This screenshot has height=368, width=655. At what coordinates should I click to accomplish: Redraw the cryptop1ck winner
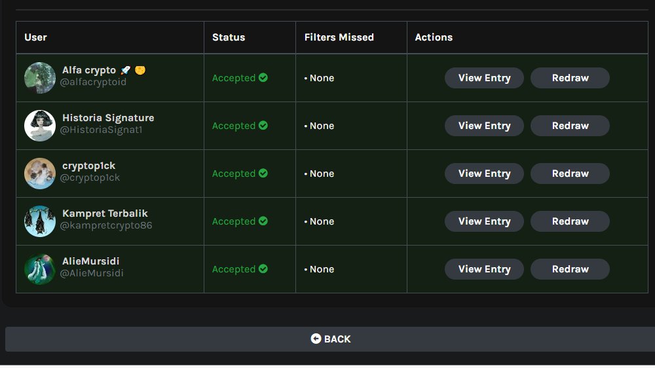[571, 174]
